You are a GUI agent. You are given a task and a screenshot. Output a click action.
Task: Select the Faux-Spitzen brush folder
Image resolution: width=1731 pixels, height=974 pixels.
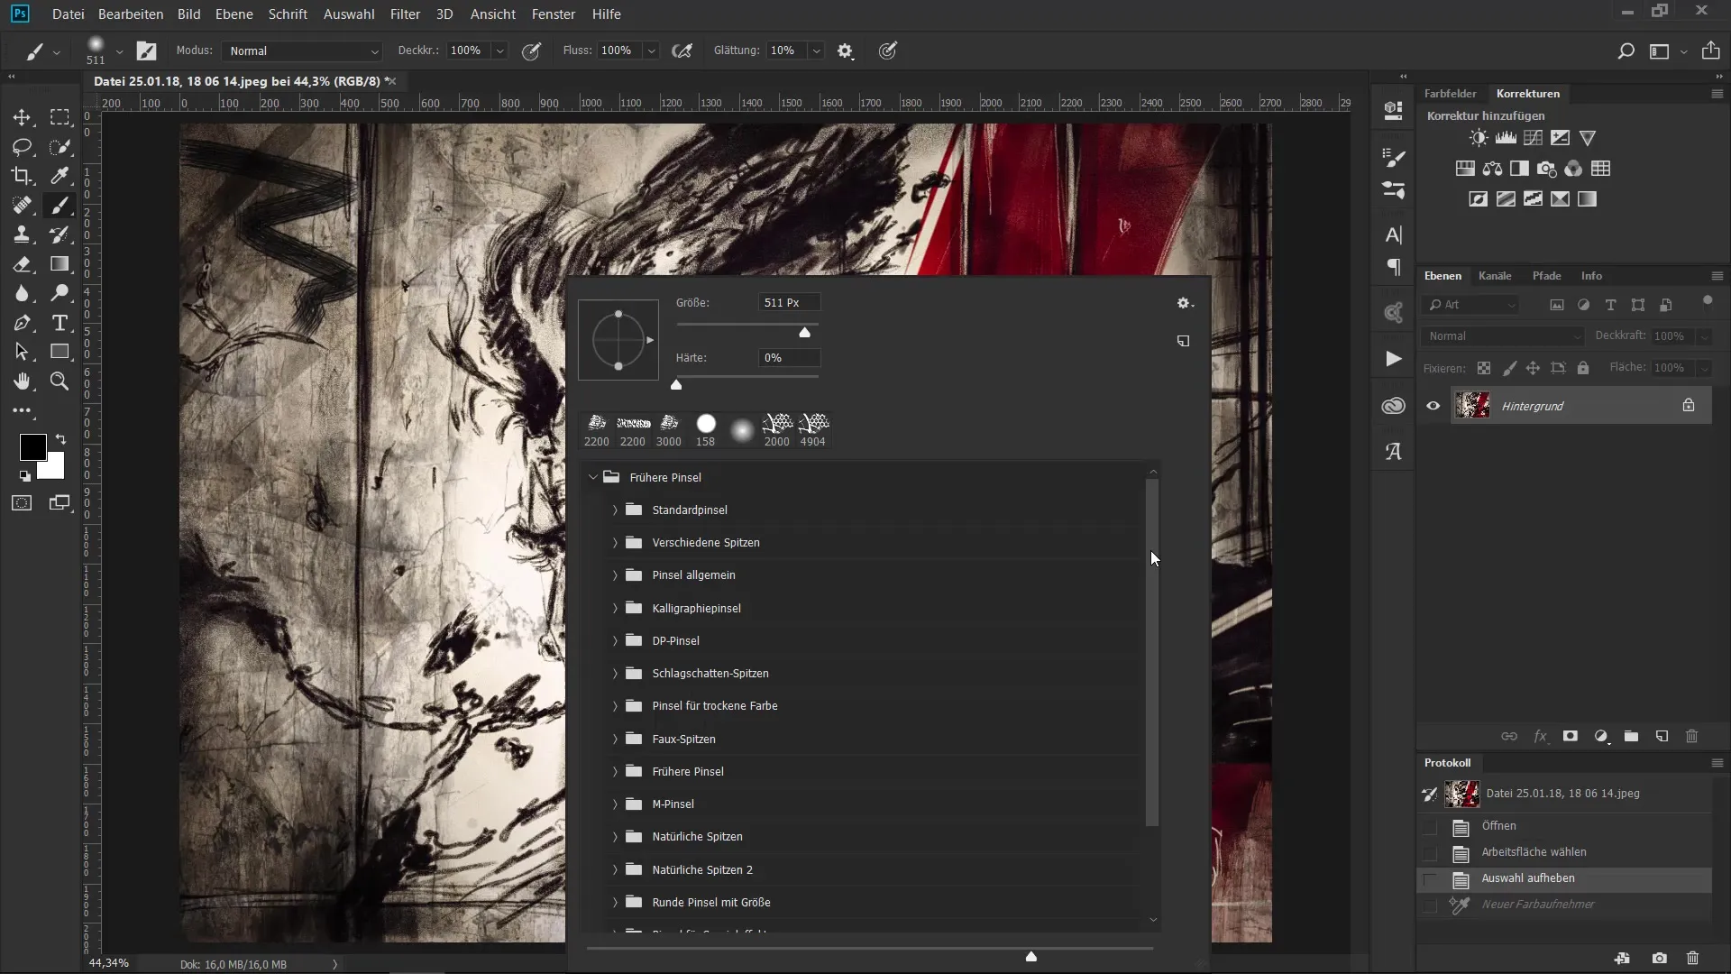pos(683,740)
